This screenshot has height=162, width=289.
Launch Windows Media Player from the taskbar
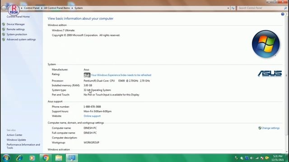point(32,158)
